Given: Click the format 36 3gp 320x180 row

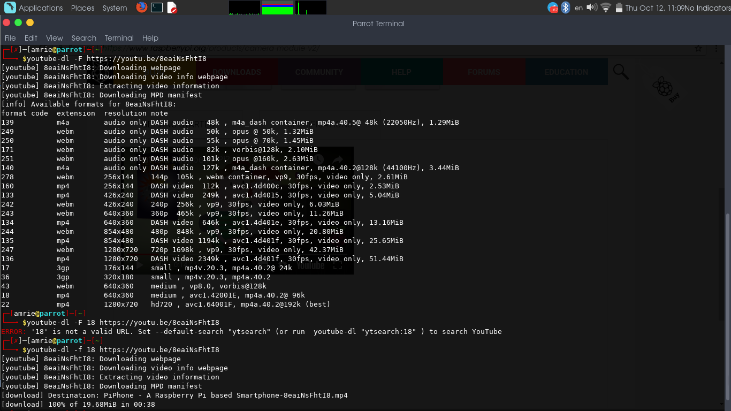Looking at the screenshot, I should pos(136,277).
